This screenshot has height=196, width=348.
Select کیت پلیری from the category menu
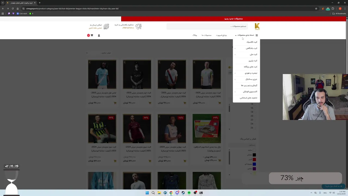click(253, 61)
